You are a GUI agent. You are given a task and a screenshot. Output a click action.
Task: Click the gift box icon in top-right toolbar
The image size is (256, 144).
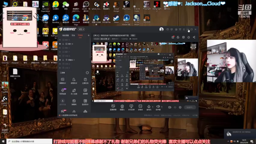173,37
